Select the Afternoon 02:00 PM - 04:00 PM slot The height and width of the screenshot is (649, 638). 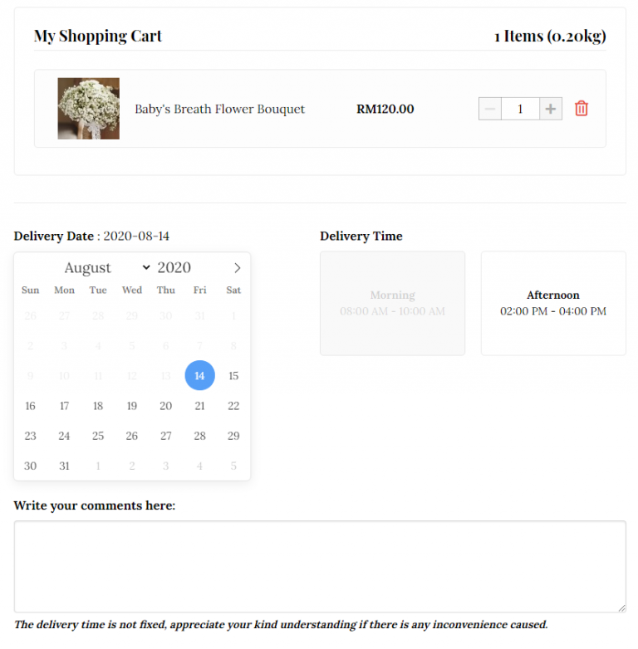click(553, 303)
